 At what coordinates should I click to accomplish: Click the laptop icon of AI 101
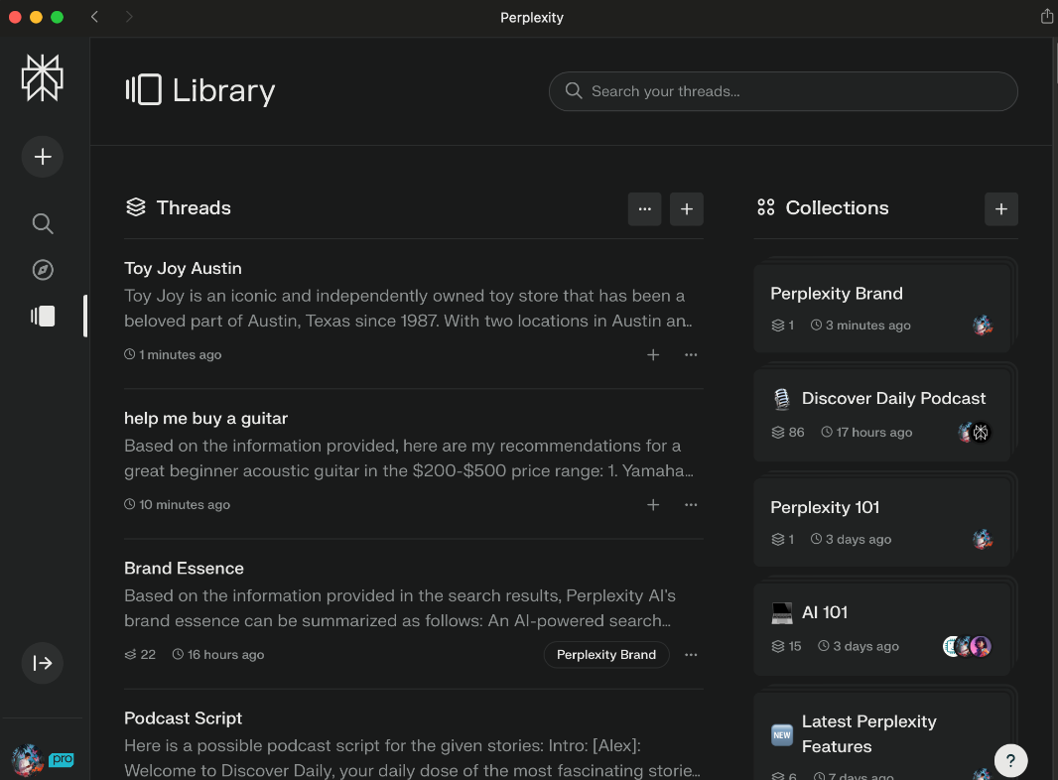[782, 612]
